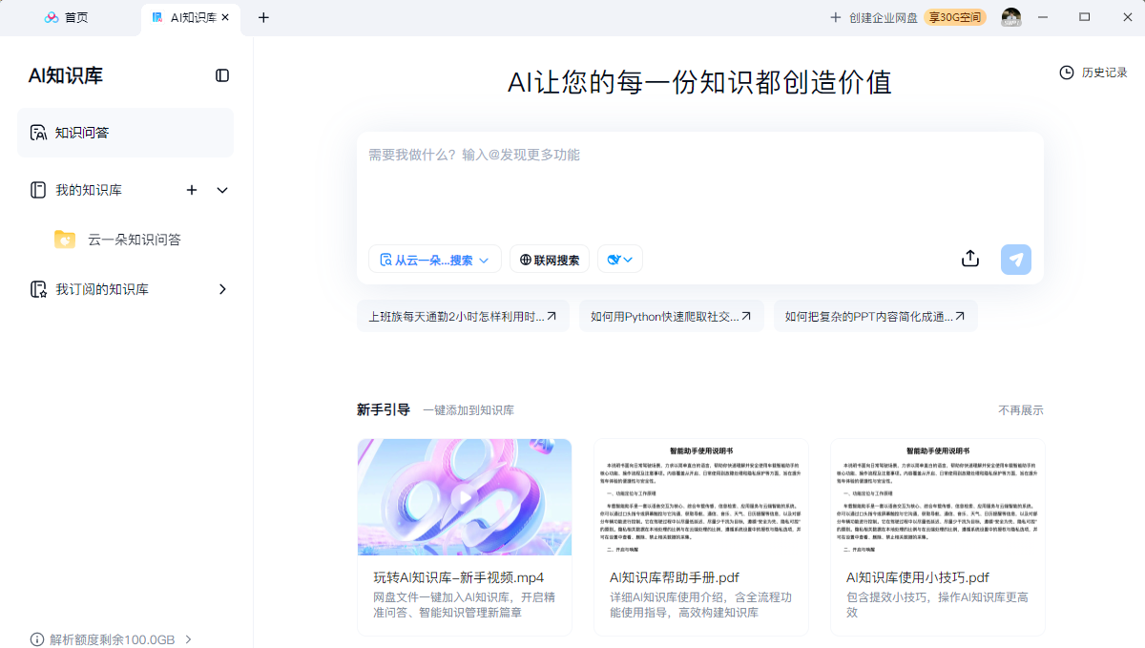Open the user avatar menu
The width and height of the screenshot is (1145, 648).
tap(1011, 17)
